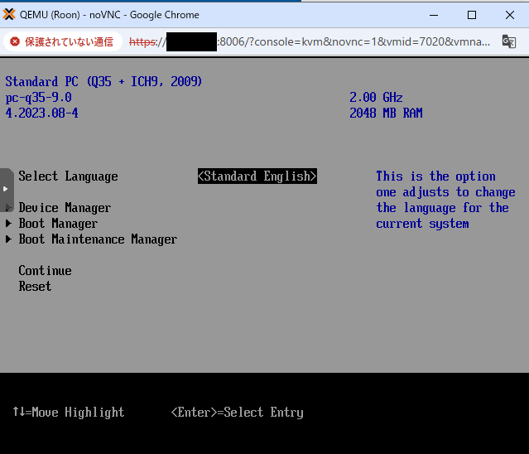This screenshot has height=454, width=529.
Task: Open Boot Maintenance Manager entry
Action: tap(98, 239)
